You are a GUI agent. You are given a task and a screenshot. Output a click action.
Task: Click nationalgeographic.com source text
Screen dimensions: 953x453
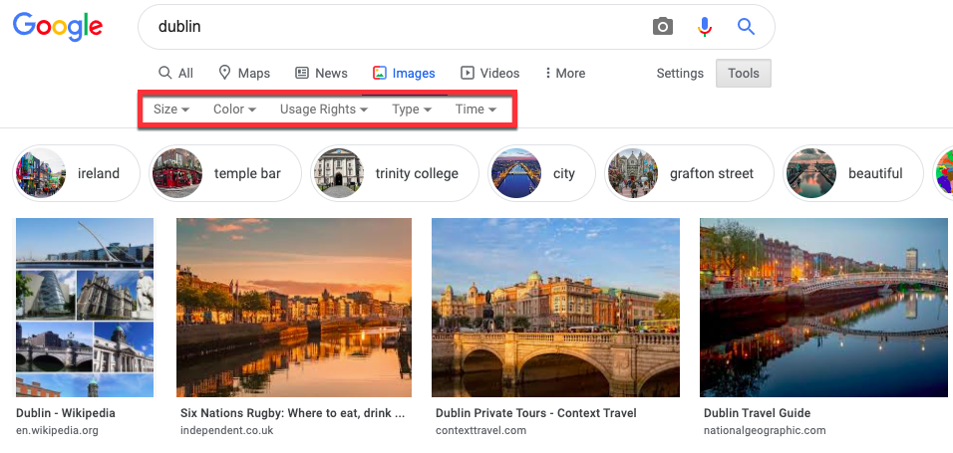pyautogui.click(x=765, y=431)
